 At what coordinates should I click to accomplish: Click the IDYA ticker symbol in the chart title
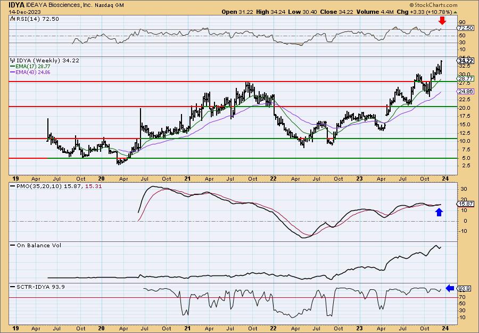tap(16, 5)
